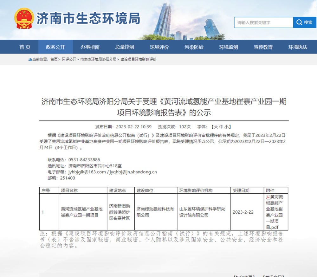Click the location cell 济南新旧动能转换起步区崔寨片区
Screen dimensions: 317x277
tap(120, 212)
